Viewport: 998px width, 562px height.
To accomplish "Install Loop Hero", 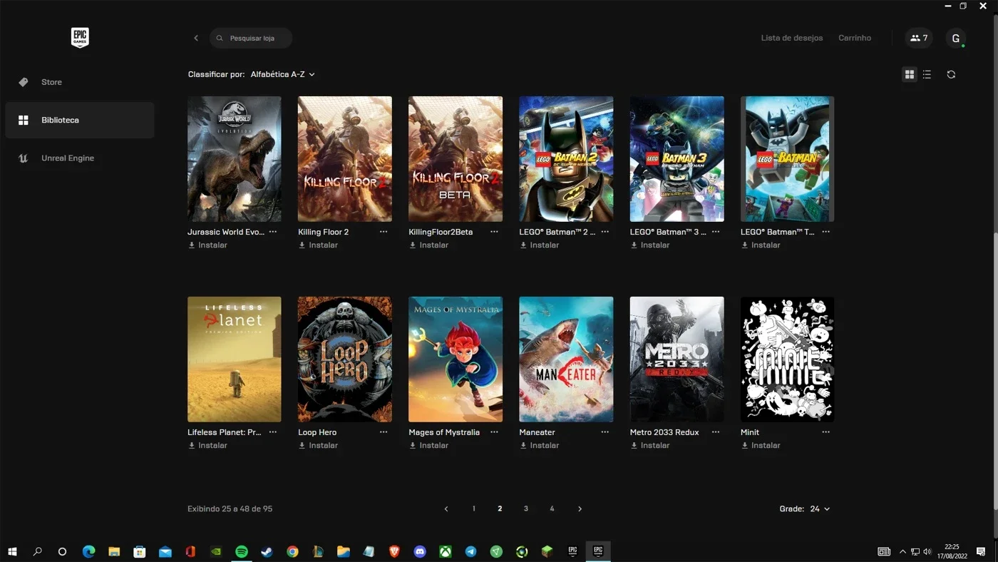I will pos(318,445).
